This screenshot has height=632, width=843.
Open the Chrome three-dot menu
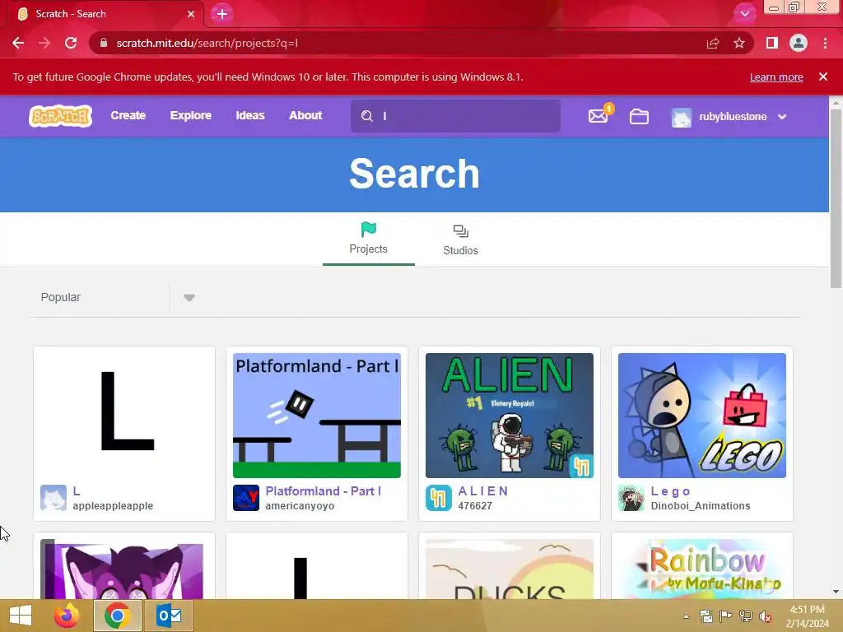point(825,43)
